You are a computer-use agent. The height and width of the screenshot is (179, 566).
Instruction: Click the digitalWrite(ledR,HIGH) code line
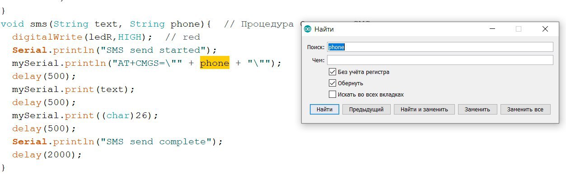pyautogui.click(x=82, y=37)
